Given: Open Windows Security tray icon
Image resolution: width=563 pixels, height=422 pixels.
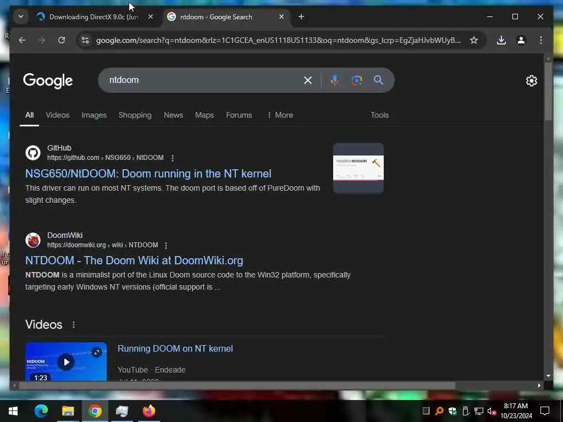Looking at the screenshot, I should (452, 411).
